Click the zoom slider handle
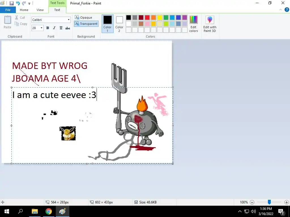Image resolution: width=290 pixels, height=217 pixels. pyautogui.click(x=269, y=202)
